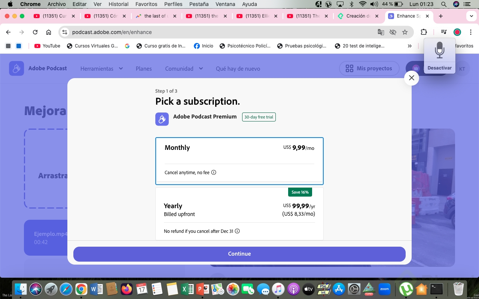The height and width of the screenshot is (299, 479).
Task: Open the Trash in the Dock
Action: coord(458,289)
